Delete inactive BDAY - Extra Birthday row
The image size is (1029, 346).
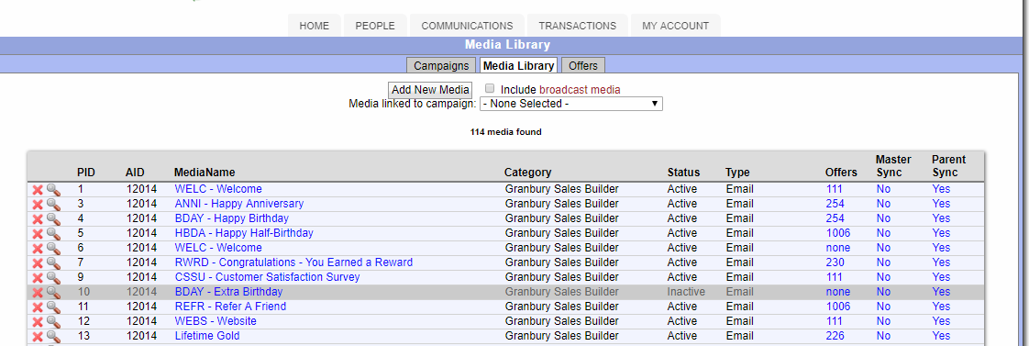tap(38, 292)
